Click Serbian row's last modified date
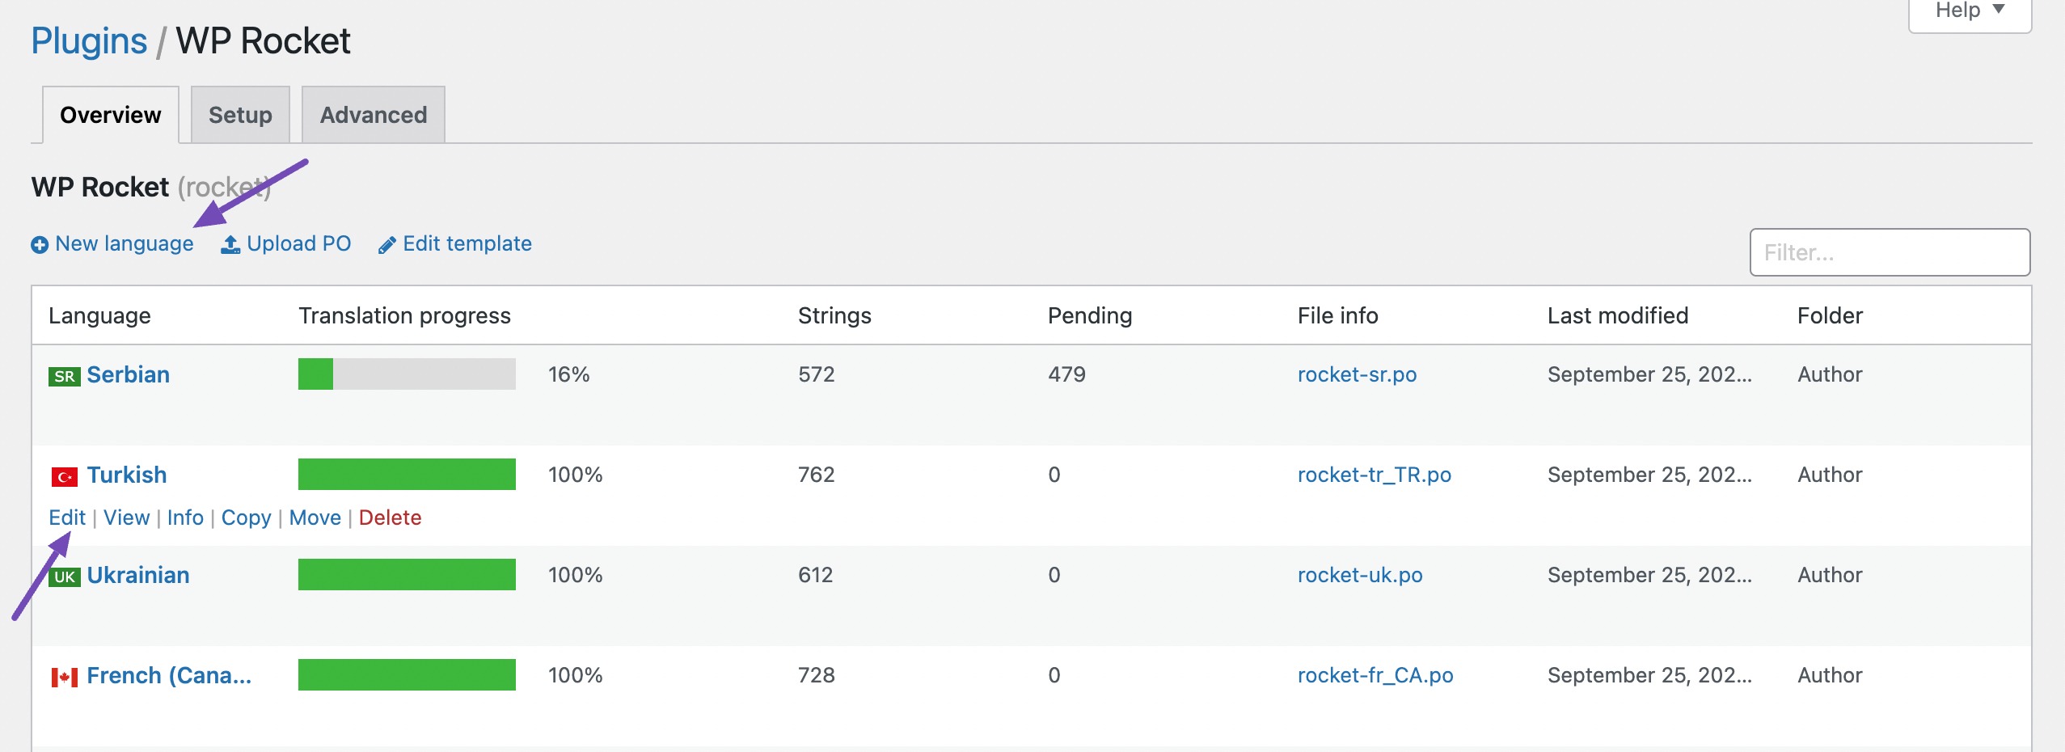The width and height of the screenshot is (2065, 752). pyautogui.click(x=1649, y=374)
